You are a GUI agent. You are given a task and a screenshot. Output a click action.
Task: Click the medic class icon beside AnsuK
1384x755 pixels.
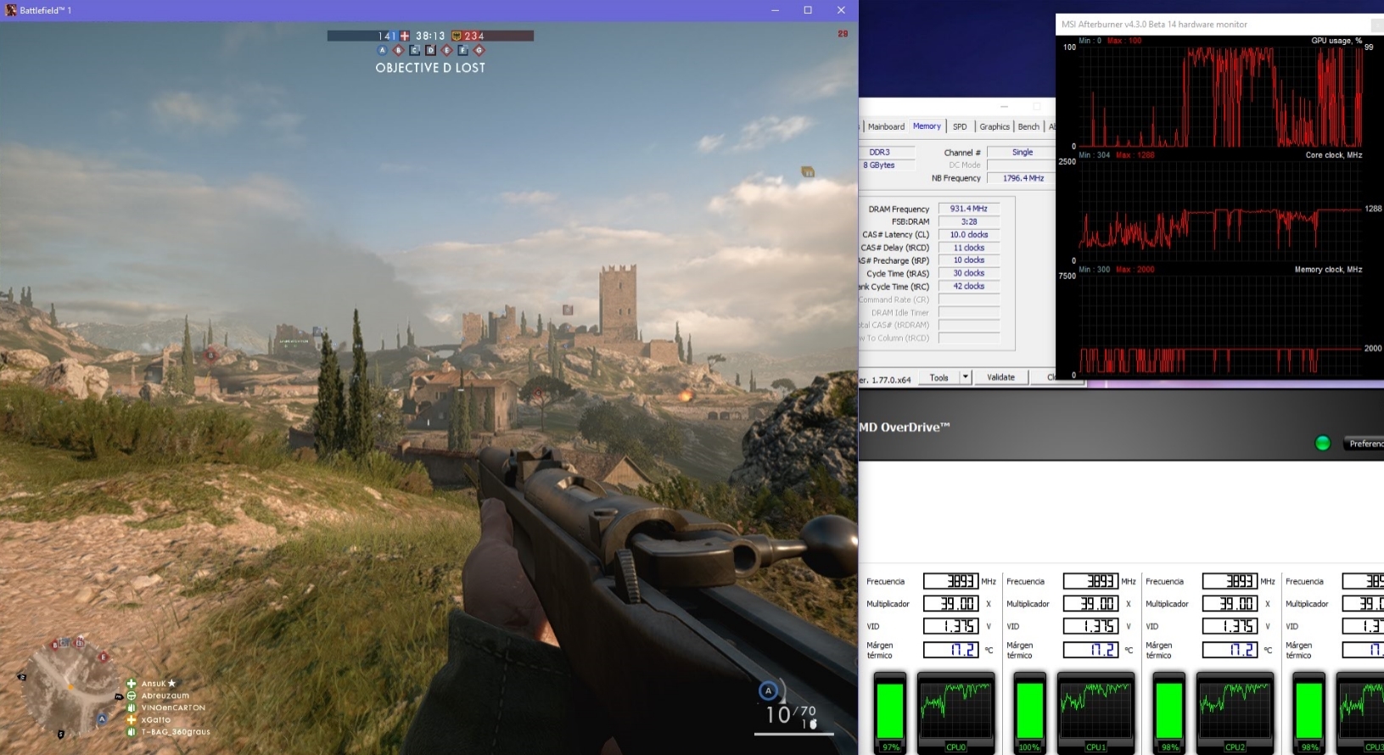click(132, 684)
